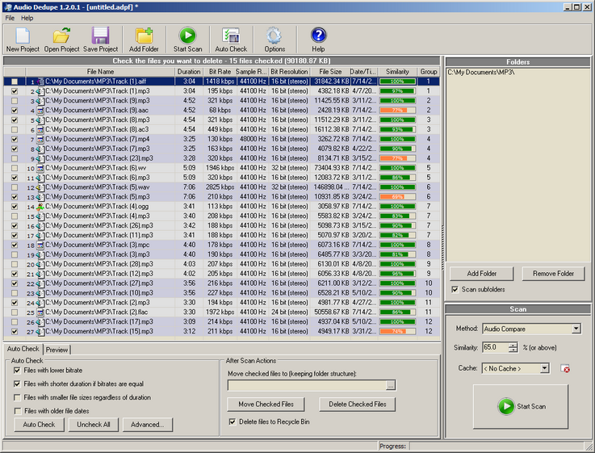Enable 'Files with older file dates' option

[x=18, y=410]
